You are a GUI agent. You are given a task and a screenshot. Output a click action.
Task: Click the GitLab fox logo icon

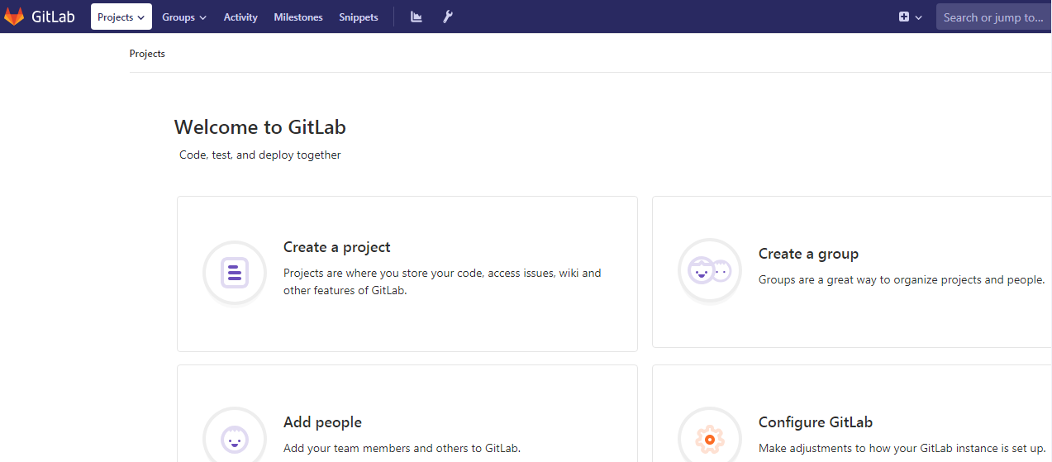coord(14,17)
